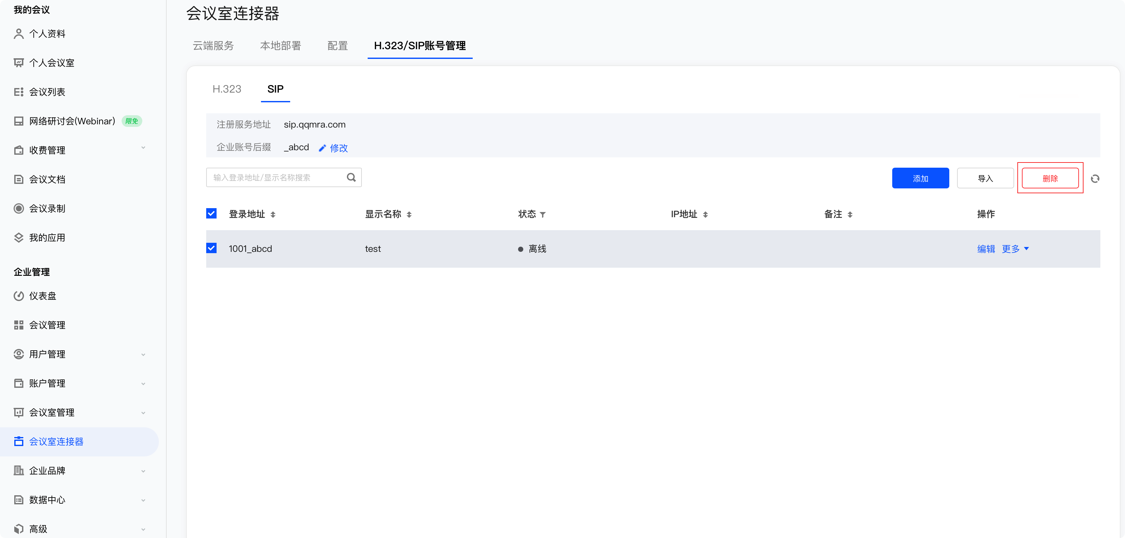The height and width of the screenshot is (538, 1125).
Task: Switch to the H.323 sub-tab
Action: pyautogui.click(x=227, y=89)
